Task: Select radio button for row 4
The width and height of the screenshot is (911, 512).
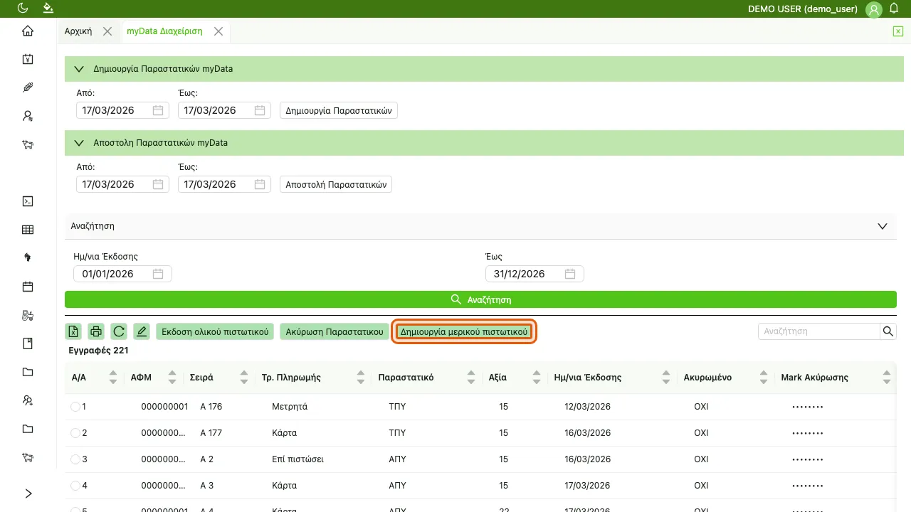Action: (x=75, y=486)
